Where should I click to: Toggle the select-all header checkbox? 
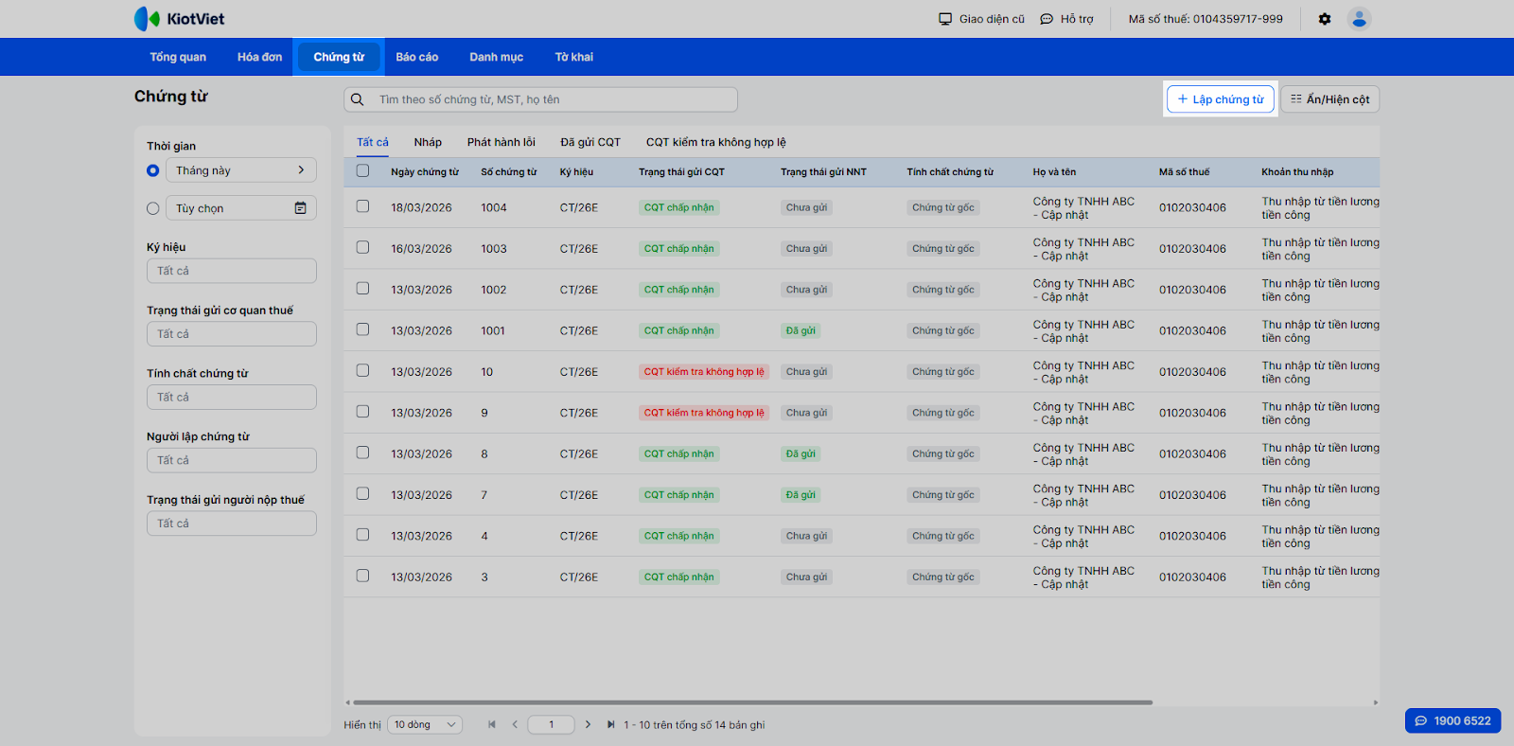362,171
